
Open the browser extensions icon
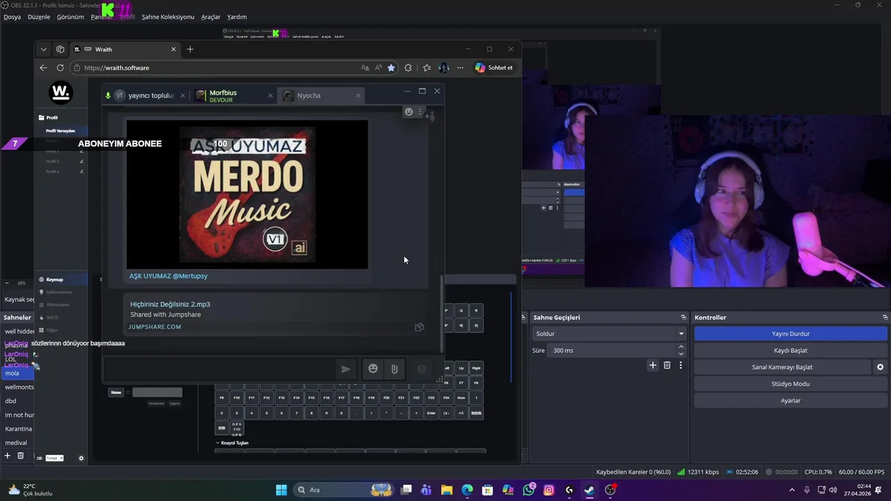(409, 67)
